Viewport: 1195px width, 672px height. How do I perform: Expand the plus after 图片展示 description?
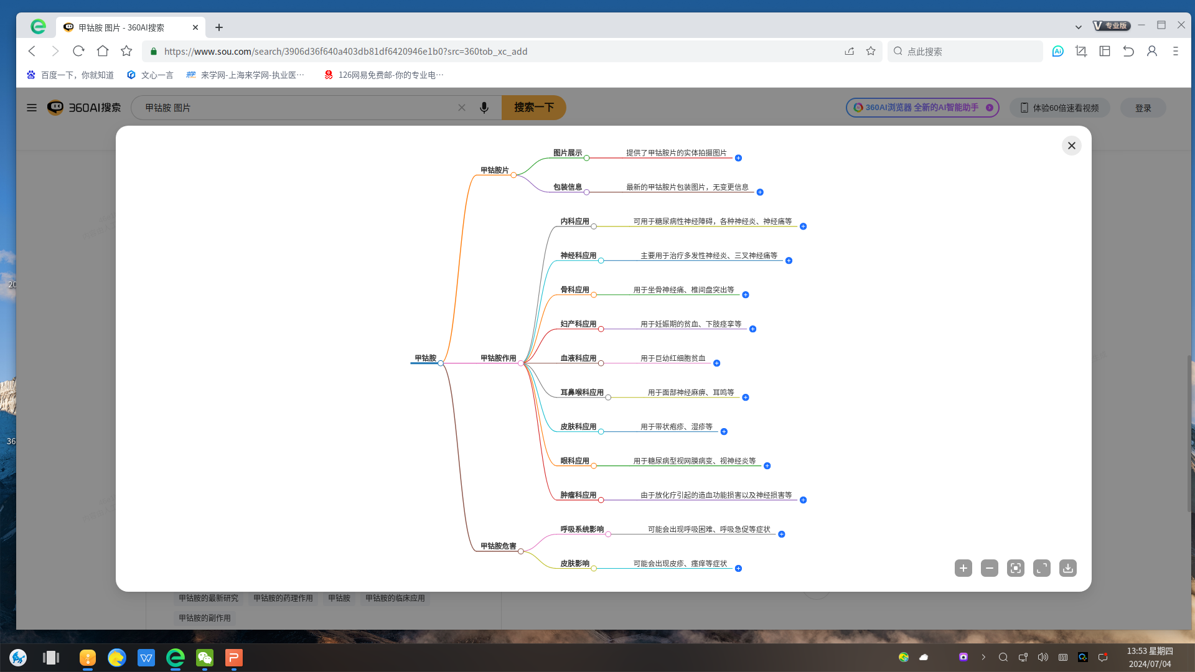(738, 158)
